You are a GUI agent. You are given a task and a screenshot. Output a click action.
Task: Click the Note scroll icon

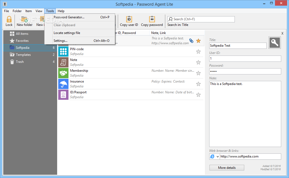pyautogui.click(x=63, y=62)
